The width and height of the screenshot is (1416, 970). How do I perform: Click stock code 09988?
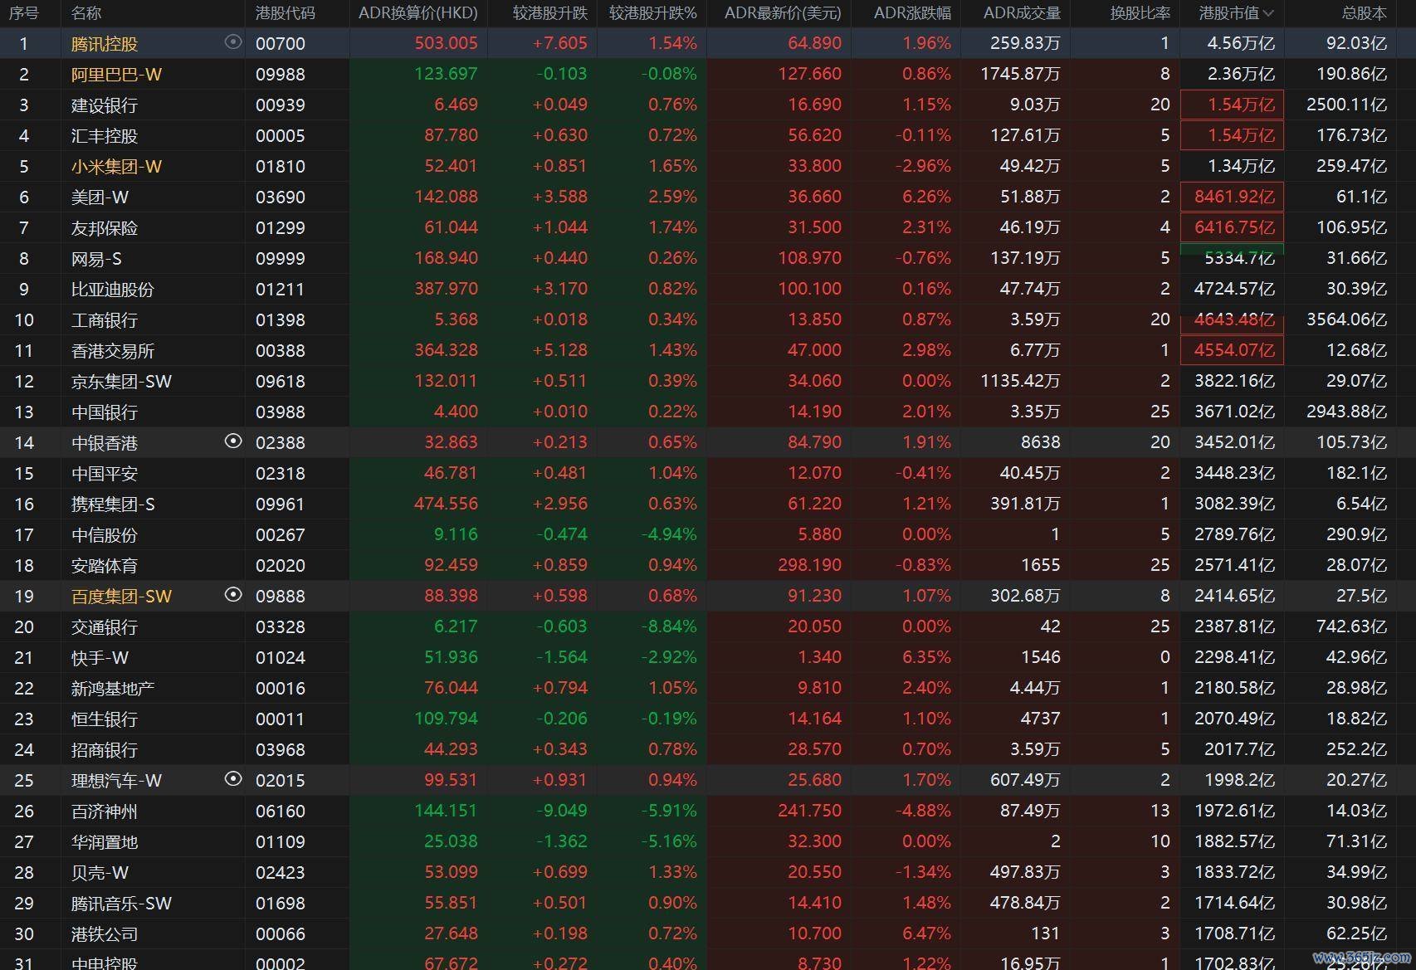click(281, 74)
